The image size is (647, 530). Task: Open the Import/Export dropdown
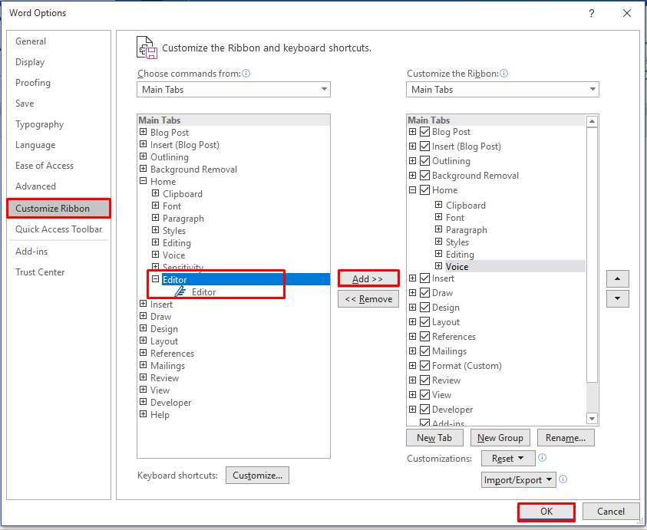click(518, 479)
